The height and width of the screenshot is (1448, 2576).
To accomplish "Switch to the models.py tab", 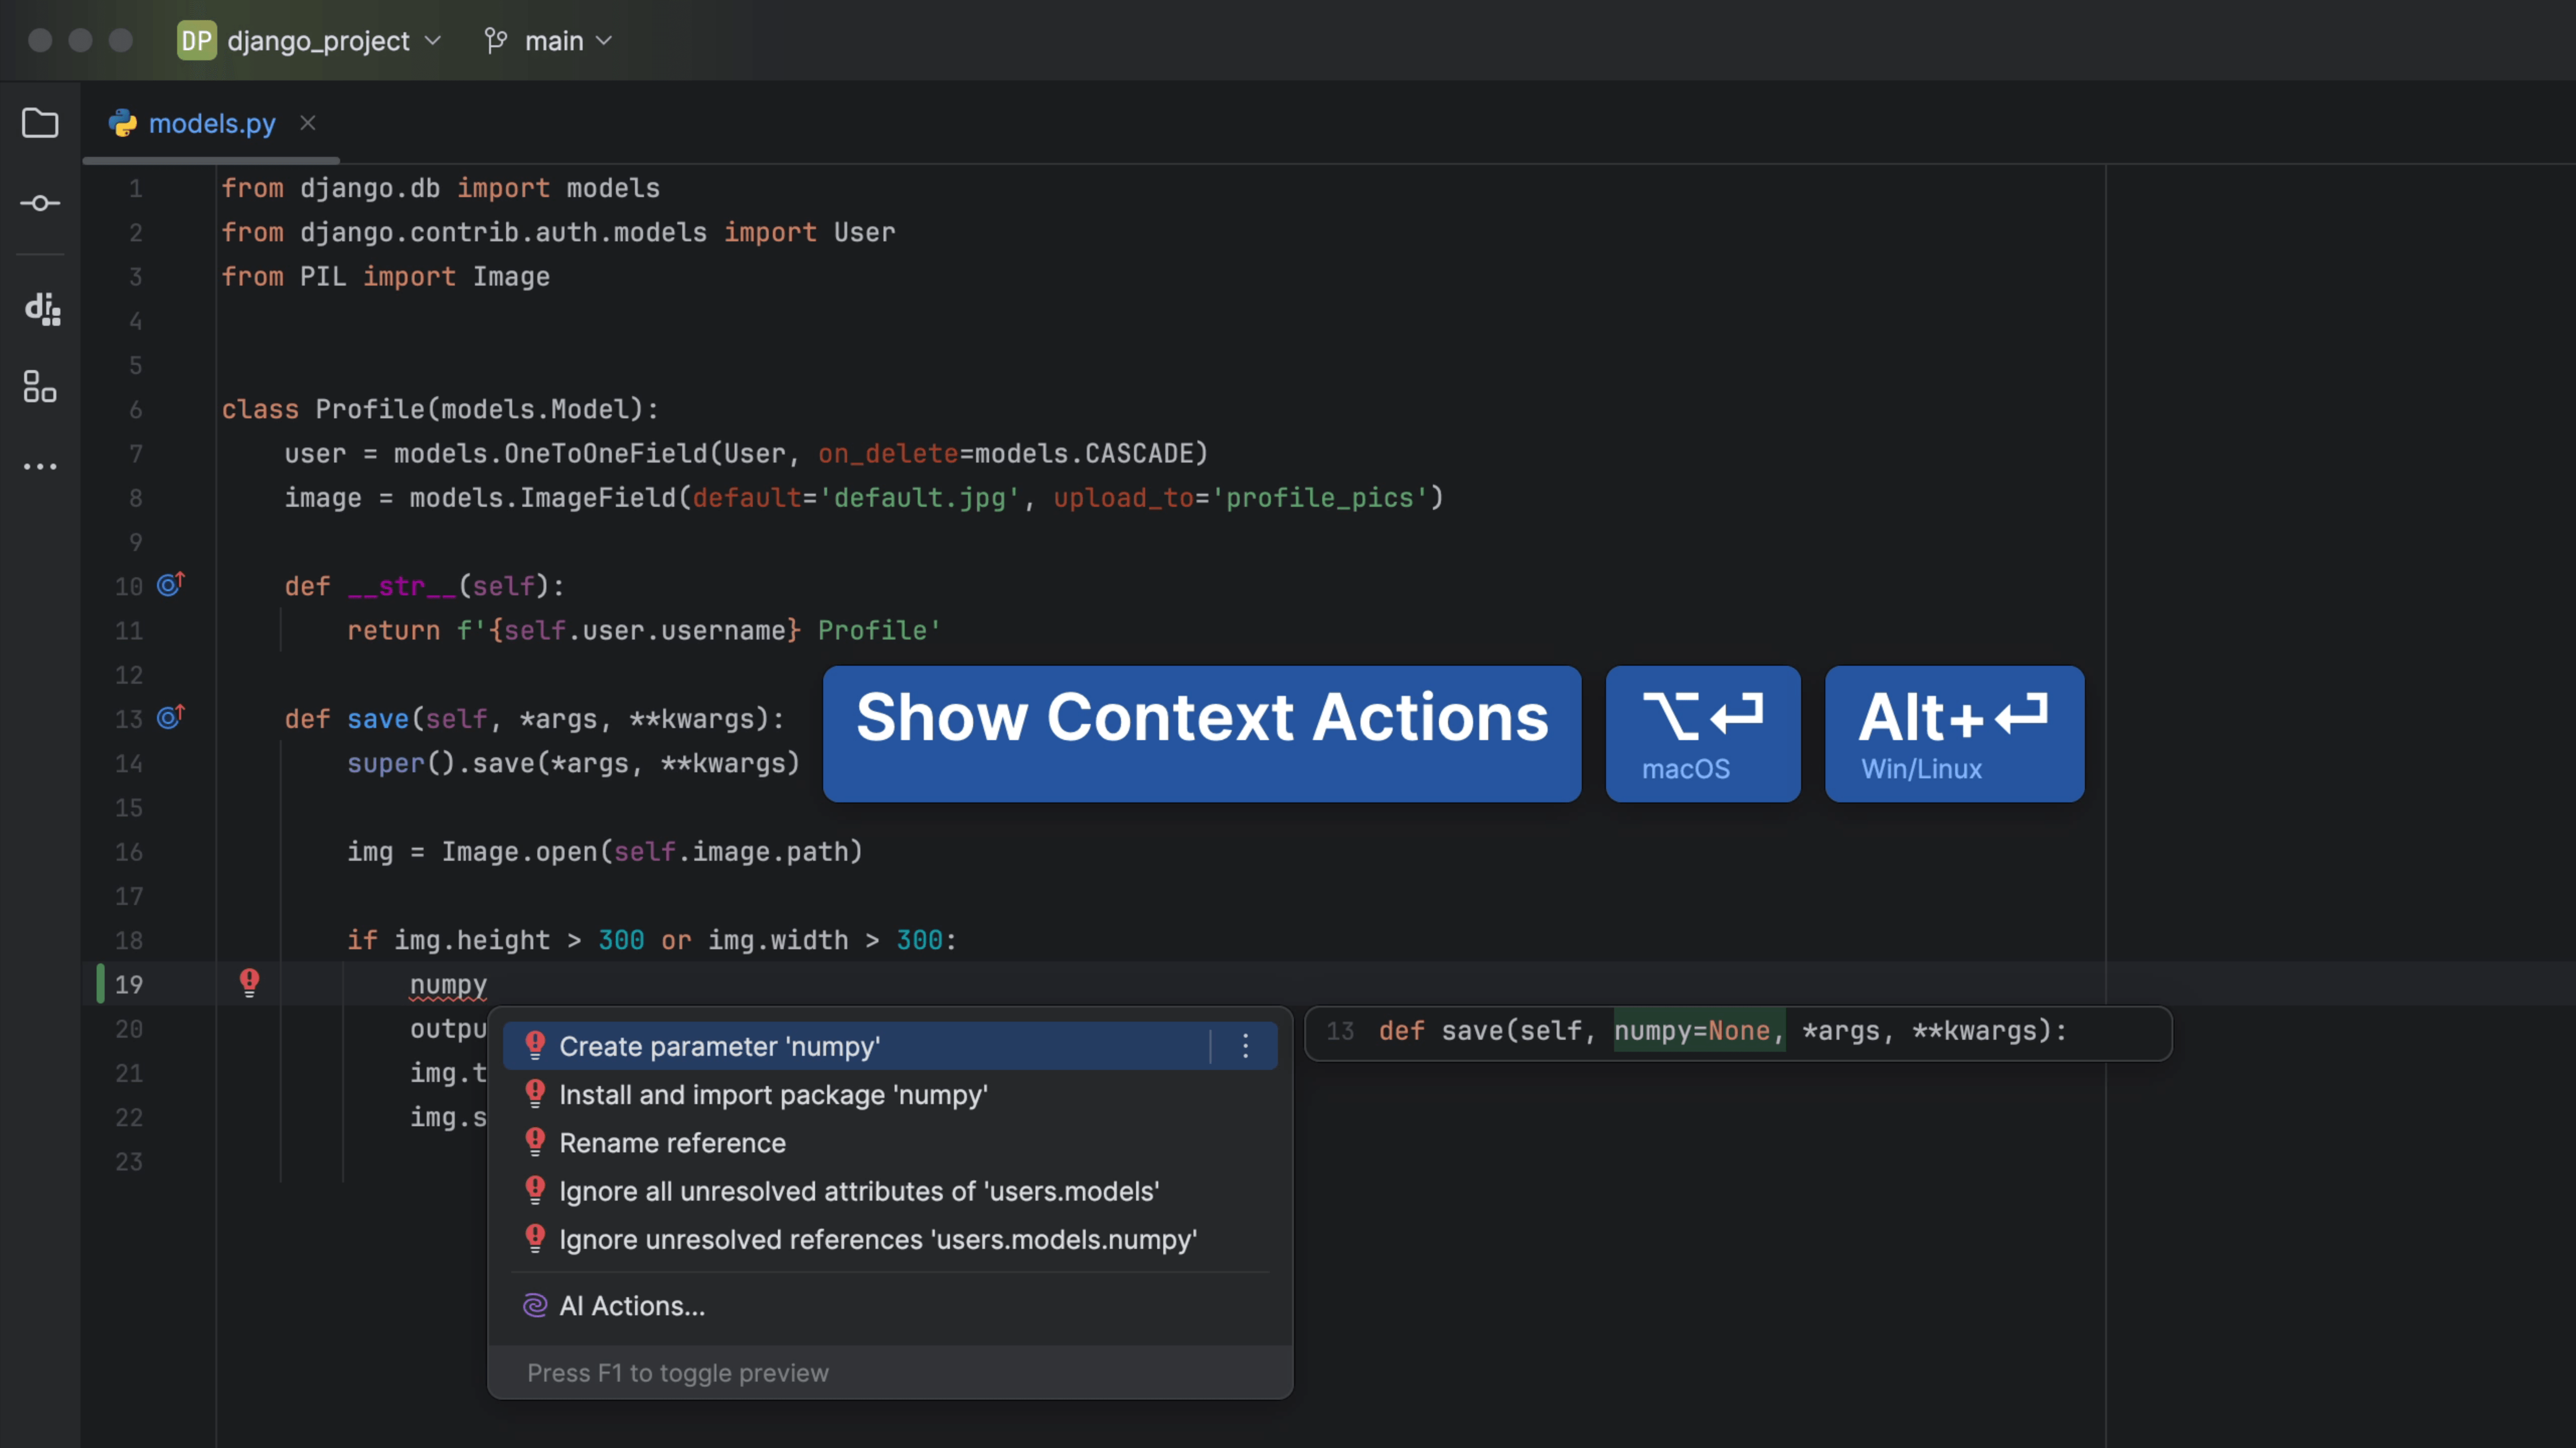I will 211,124.
